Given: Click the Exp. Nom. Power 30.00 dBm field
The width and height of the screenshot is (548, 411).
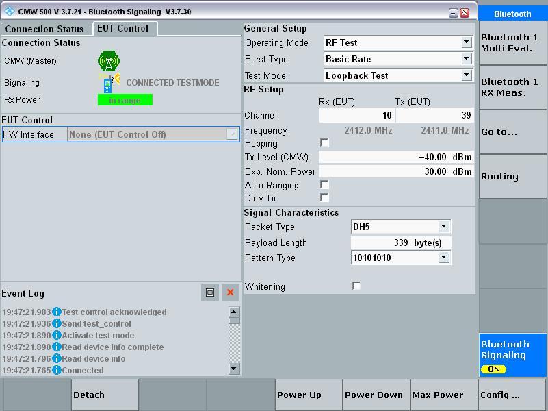Looking at the screenshot, I should pyautogui.click(x=396, y=171).
